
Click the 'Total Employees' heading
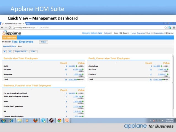tap(22, 42)
